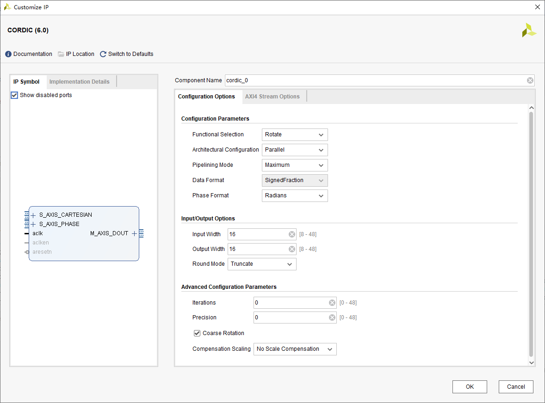Expand the M_AXIS_DOUT port plus icon

tap(134, 233)
